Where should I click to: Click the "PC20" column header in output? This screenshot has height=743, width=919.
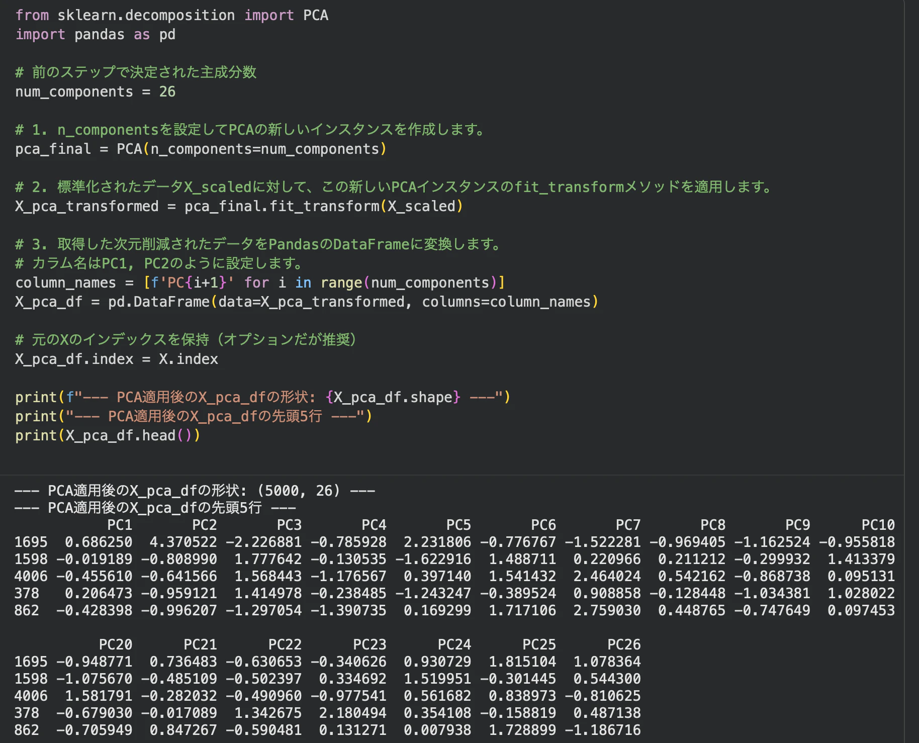116,644
